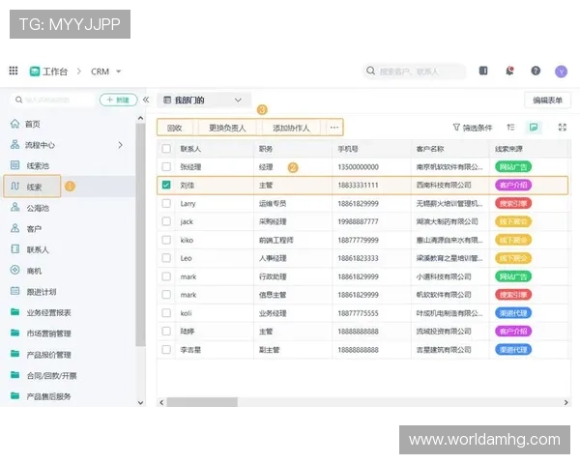This screenshot has height=464, width=580.
Task: Open 产品售后服务 folder icon
Action: click(x=14, y=396)
